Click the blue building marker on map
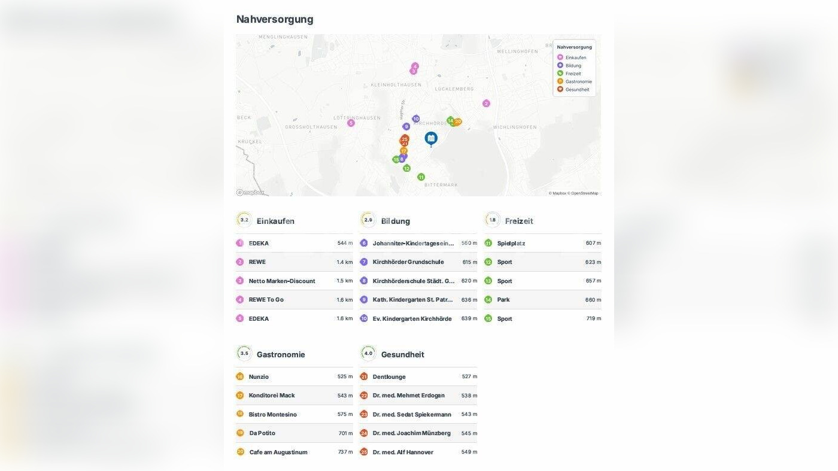The image size is (838, 471). click(431, 138)
